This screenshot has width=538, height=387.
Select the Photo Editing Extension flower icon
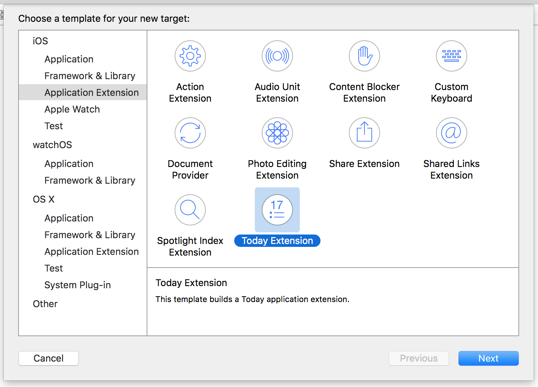[x=277, y=133]
